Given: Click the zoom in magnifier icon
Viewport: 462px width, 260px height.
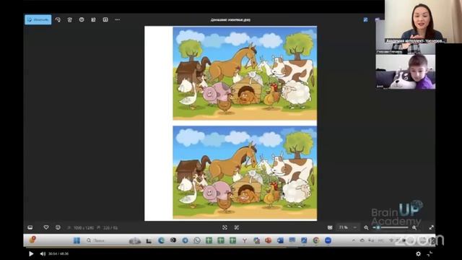Looking at the screenshot, I should tap(414, 227).
